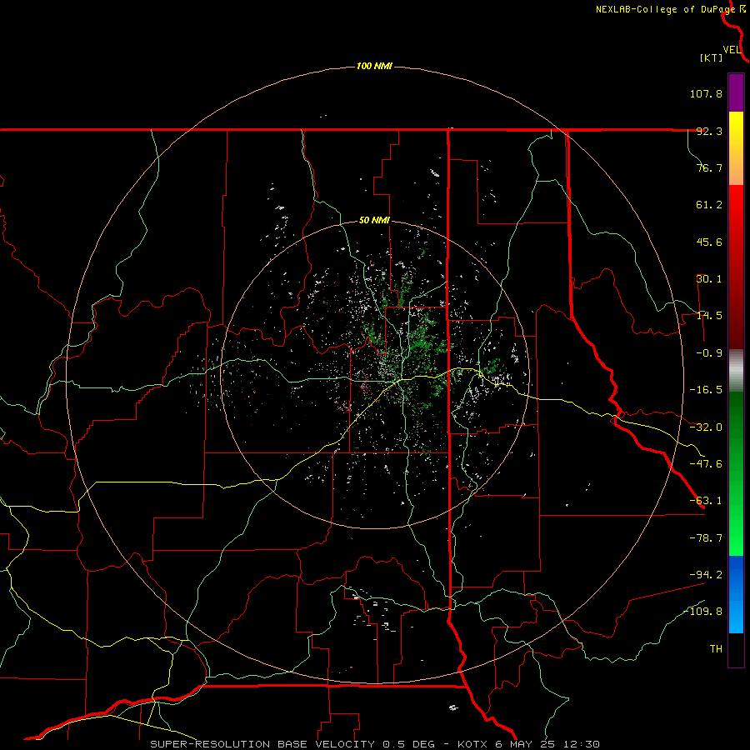Viewport: 750px width, 750px height.
Task: Click the red segment of the velocity color bar
Action: click(736, 267)
